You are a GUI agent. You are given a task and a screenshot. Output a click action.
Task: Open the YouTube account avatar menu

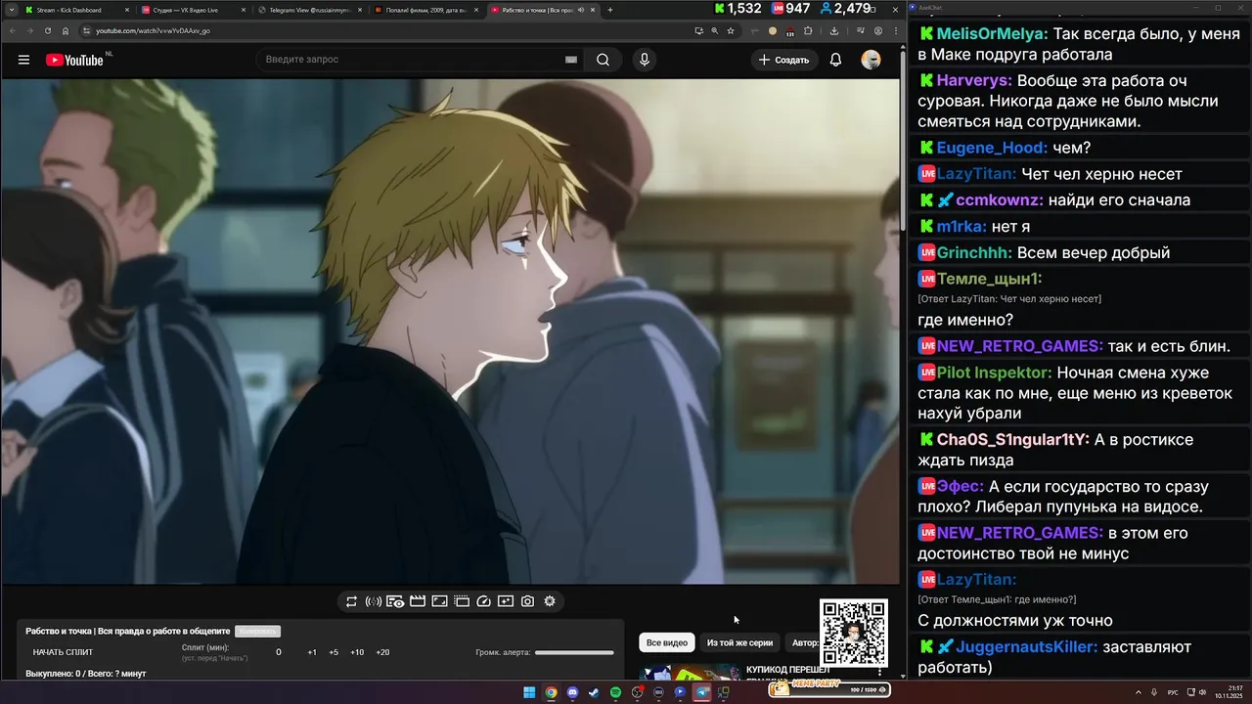point(871,60)
